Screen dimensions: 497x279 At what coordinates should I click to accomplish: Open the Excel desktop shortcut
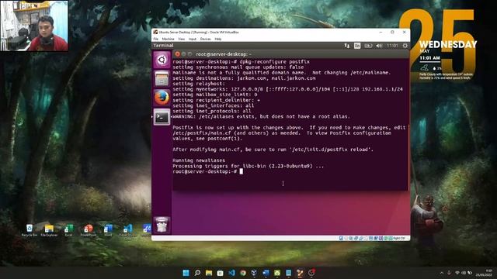pos(68,230)
